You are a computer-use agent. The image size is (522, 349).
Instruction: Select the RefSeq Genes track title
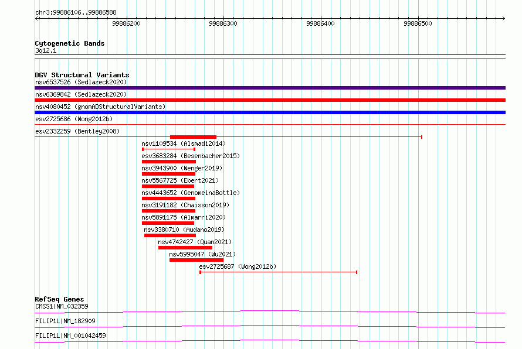tap(60, 299)
